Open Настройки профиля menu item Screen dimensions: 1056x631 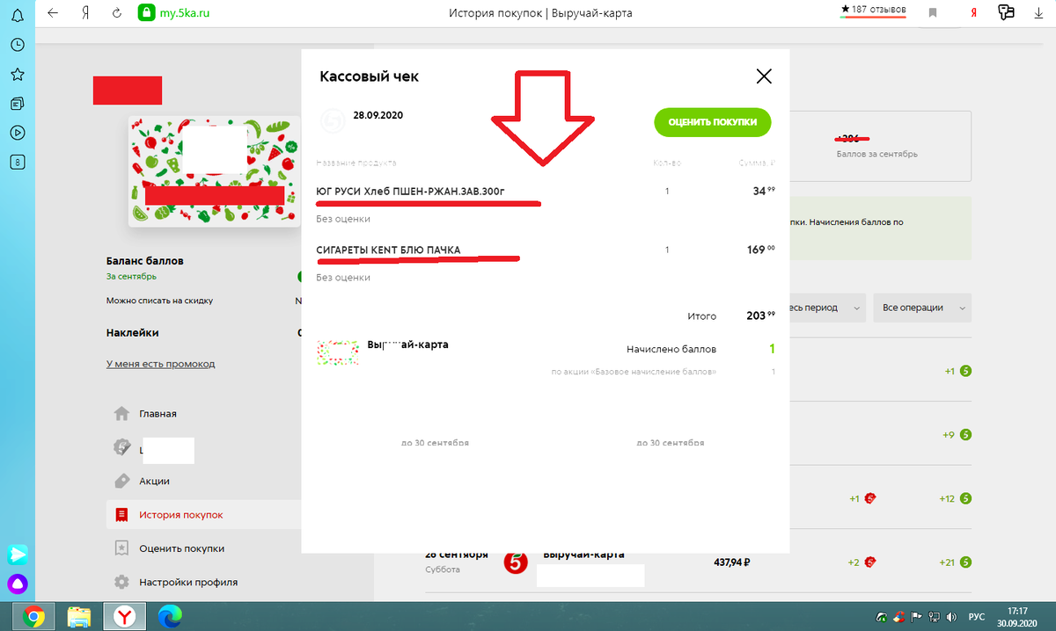[187, 582]
